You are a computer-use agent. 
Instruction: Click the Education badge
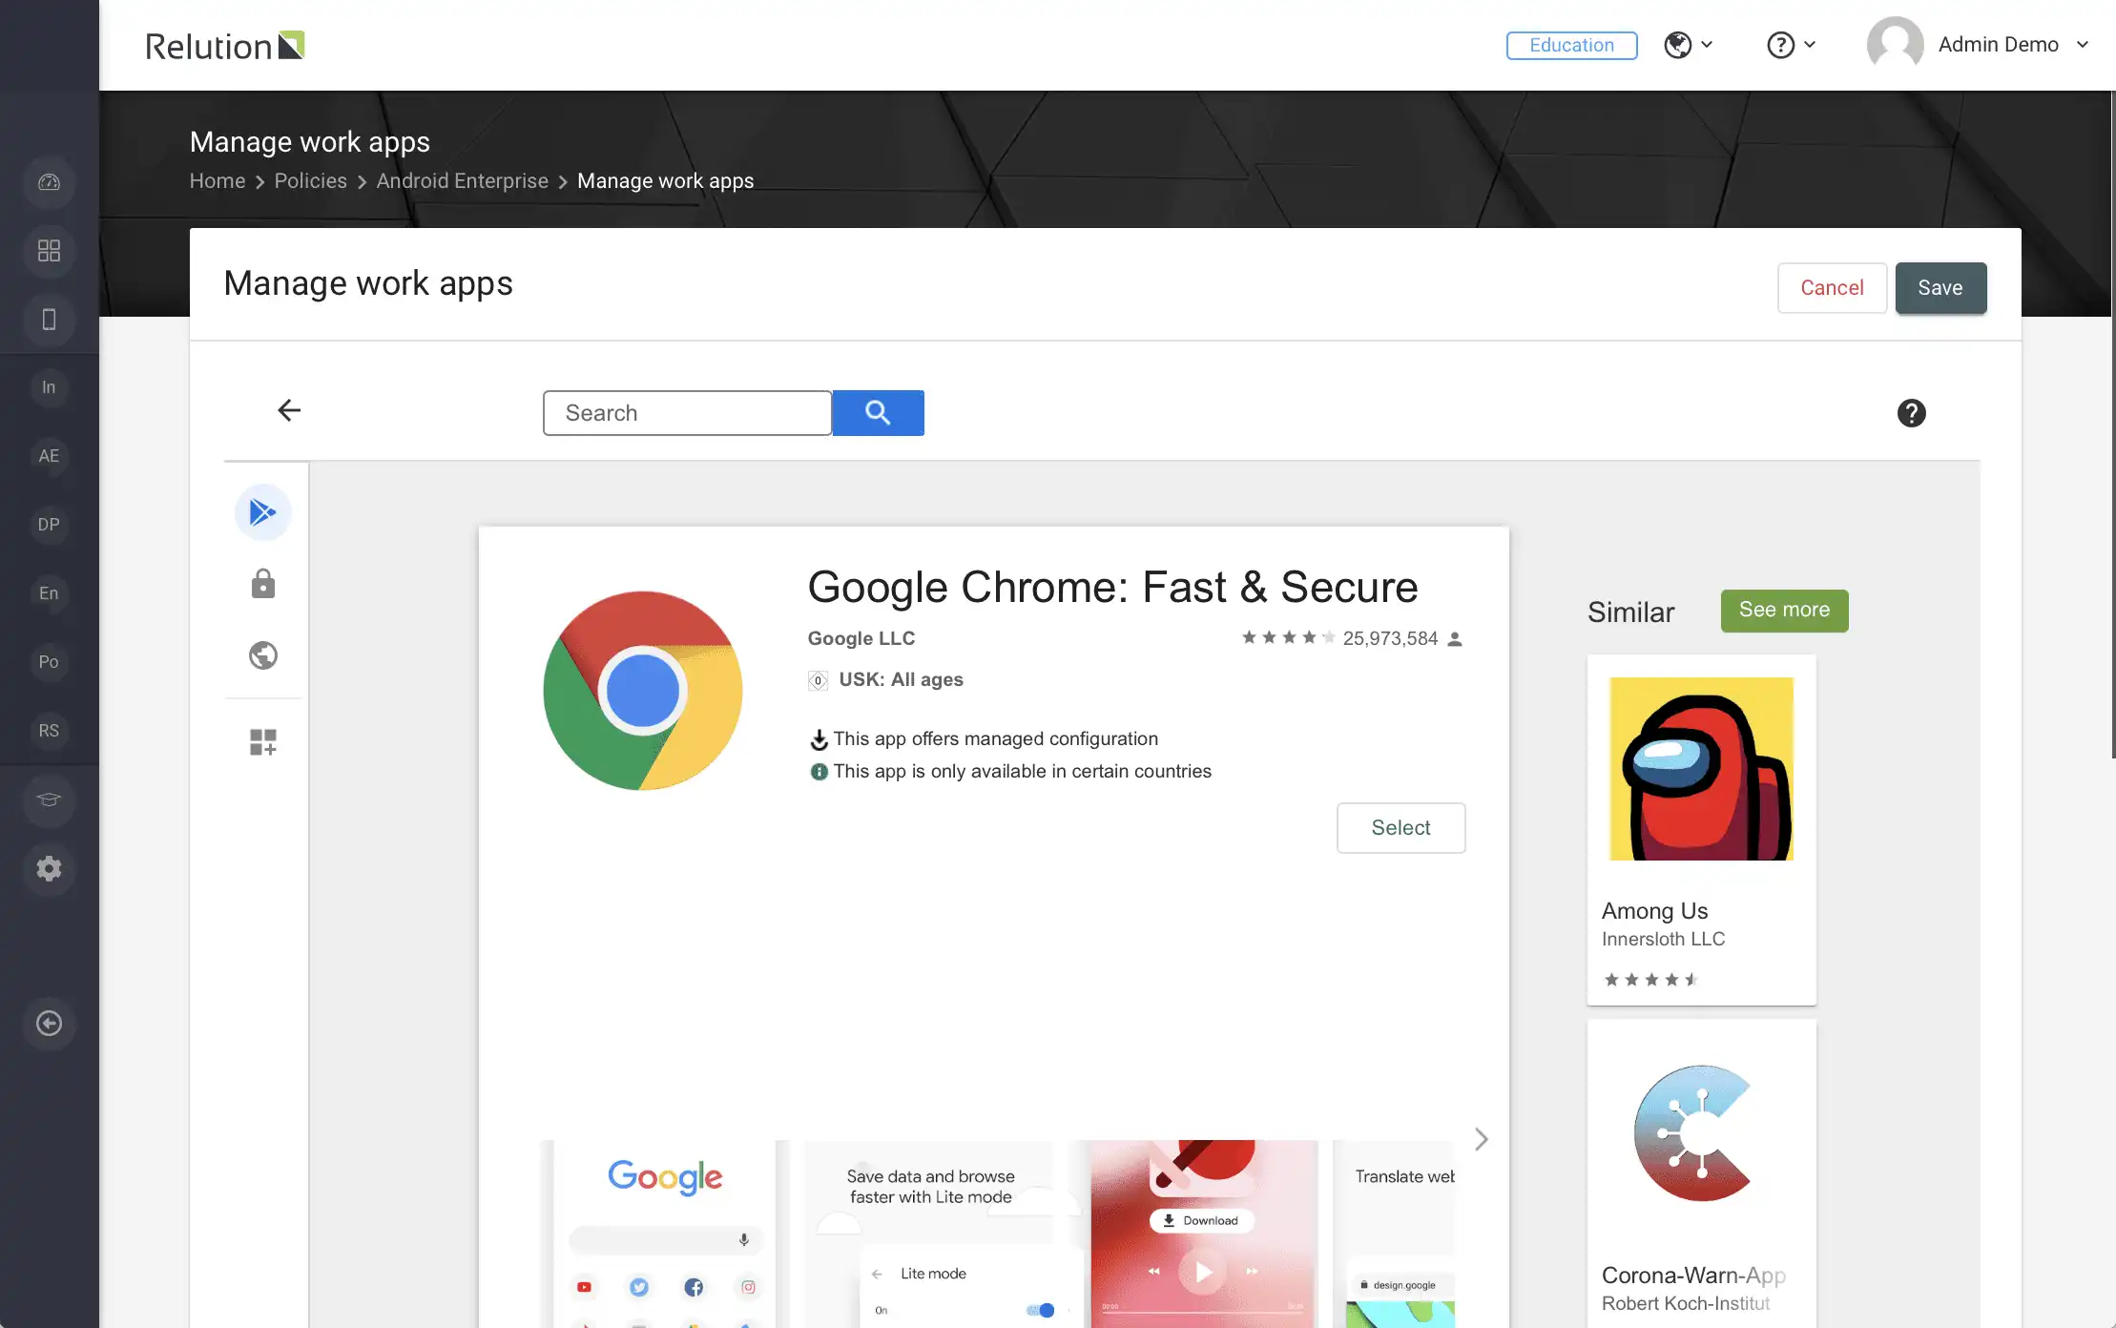click(1571, 45)
